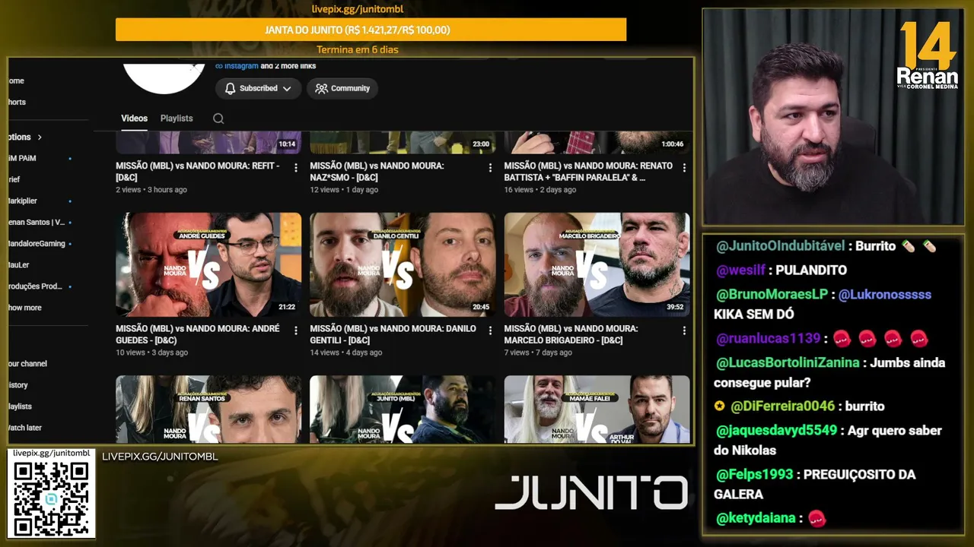
Task: Select chat username @ketydaiana
Action: (x=756, y=518)
